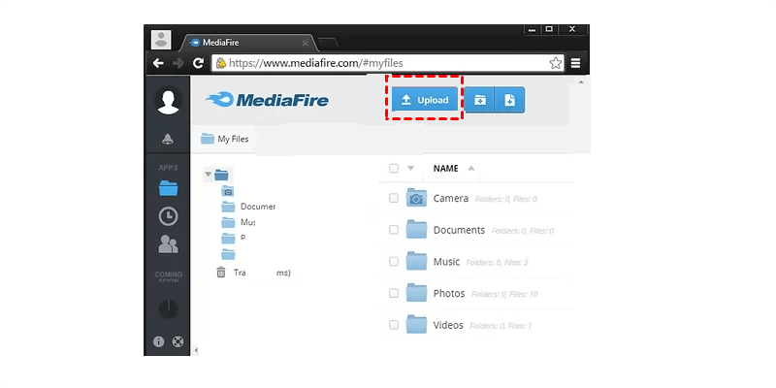This screenshot has height=388, width=776.
Task: Open the Videos folder in the list
Action: click(x=448, y=325)
